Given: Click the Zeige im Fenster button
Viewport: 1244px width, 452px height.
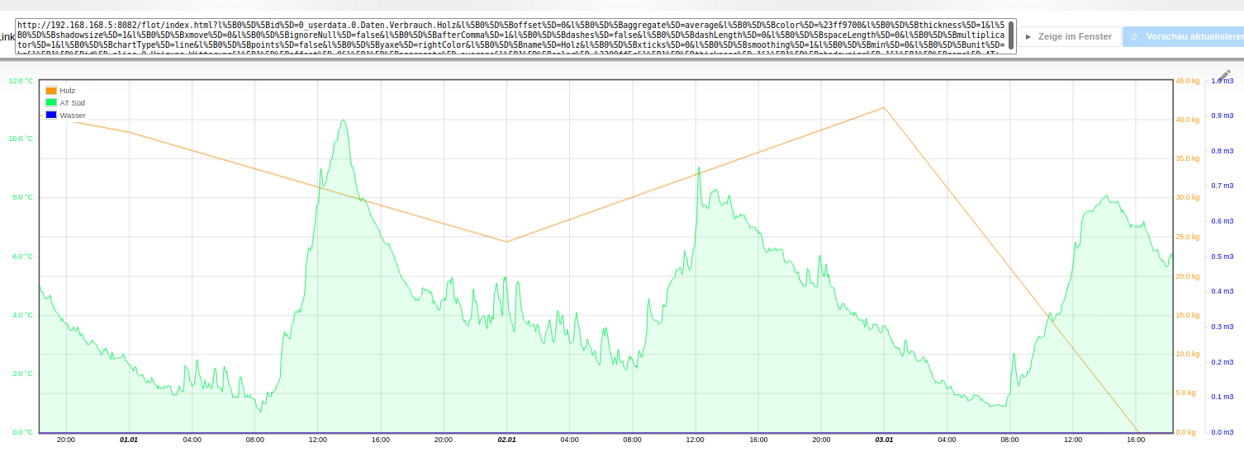Looking at the screenshot, I should [1069, 37].
